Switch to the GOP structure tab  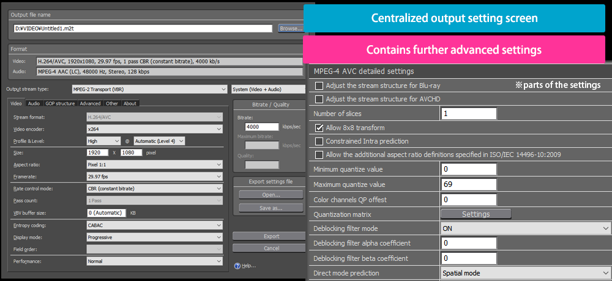click(x=60, y=103)
